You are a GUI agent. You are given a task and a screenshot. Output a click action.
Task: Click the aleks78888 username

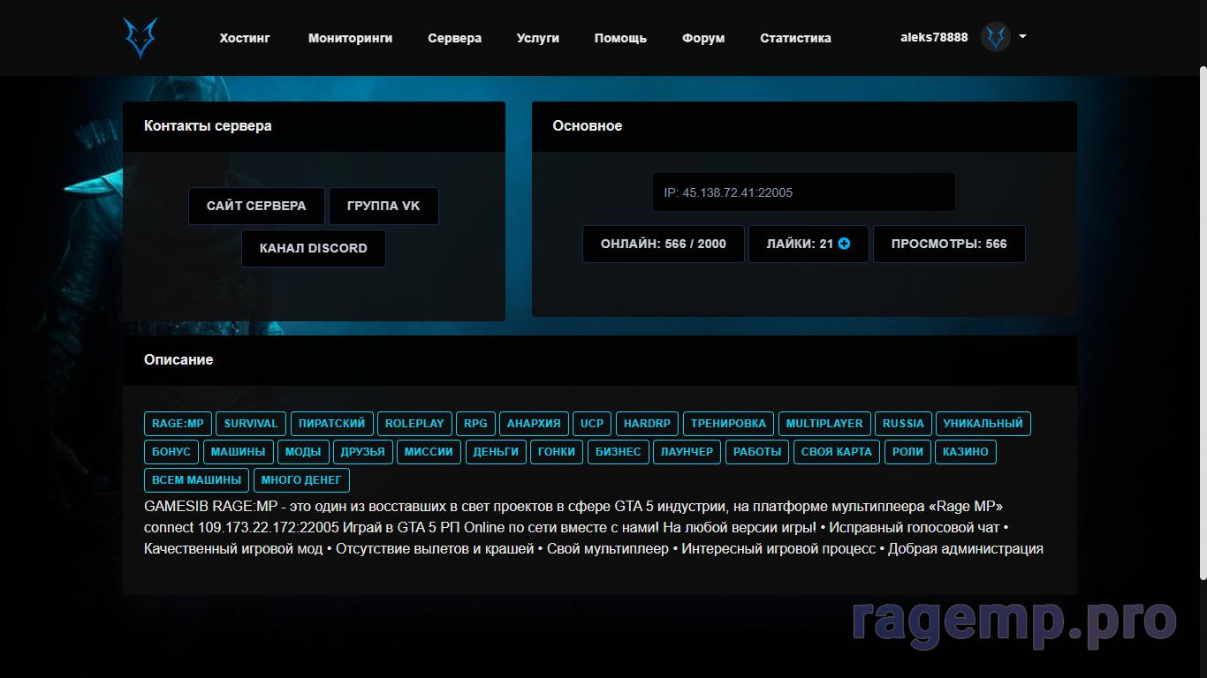coord(934,37)
